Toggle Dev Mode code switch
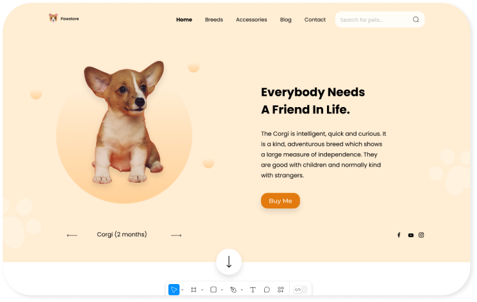The image size is (477, 302). click(x=300, y=290)
